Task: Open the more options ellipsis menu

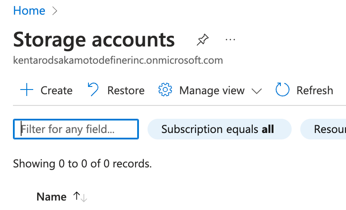Action: (x=230, y=40)
